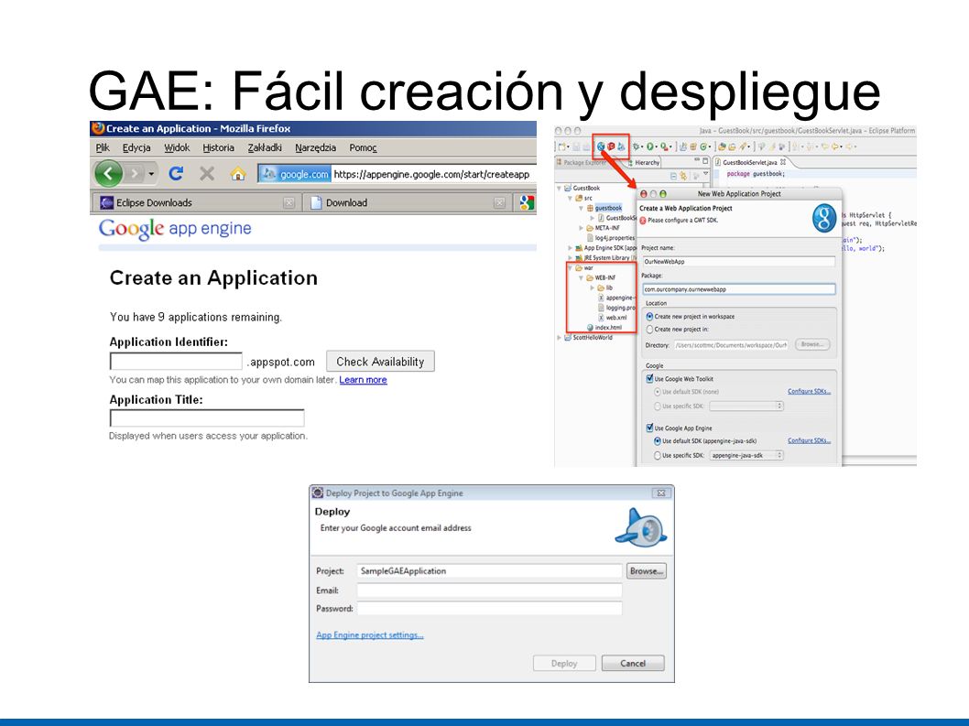Click New Web Application Project globe icon in Eclipse toolbar
The image size is (969, 726).
601,146
